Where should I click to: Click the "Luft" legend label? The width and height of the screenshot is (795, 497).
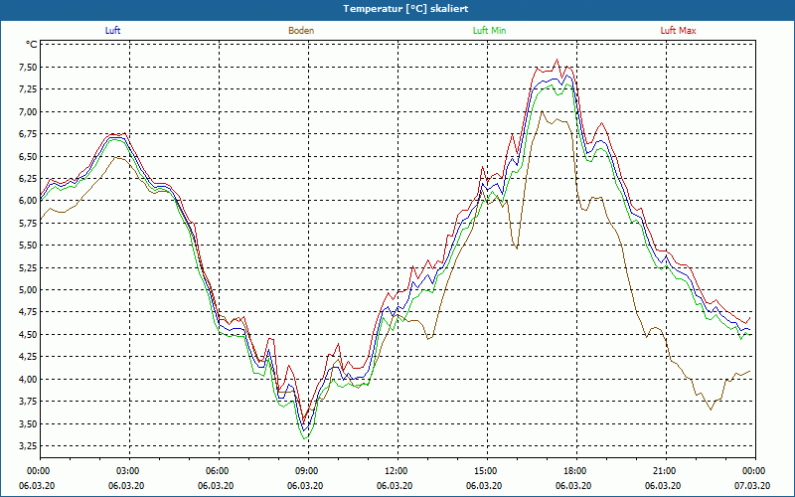click(x=113, y=31)
